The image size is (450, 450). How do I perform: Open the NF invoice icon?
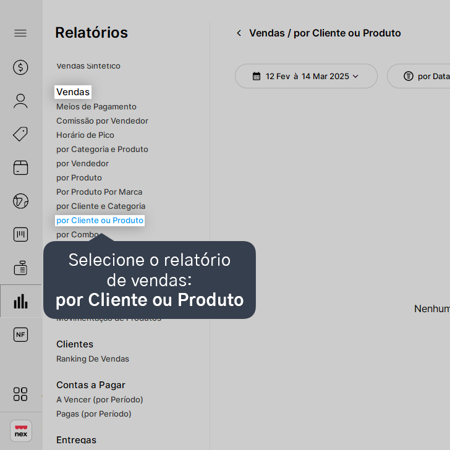(20, 334)
